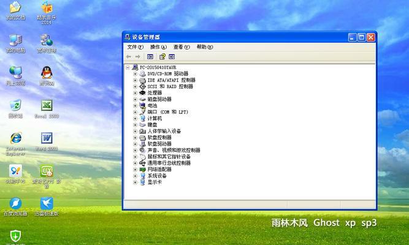Close the 设备管理器 window
Viewport: 409px width, 245px height.
[x=370, y=37]
